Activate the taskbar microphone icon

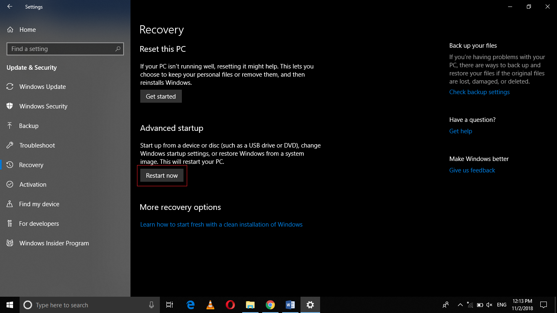point(151,305)
